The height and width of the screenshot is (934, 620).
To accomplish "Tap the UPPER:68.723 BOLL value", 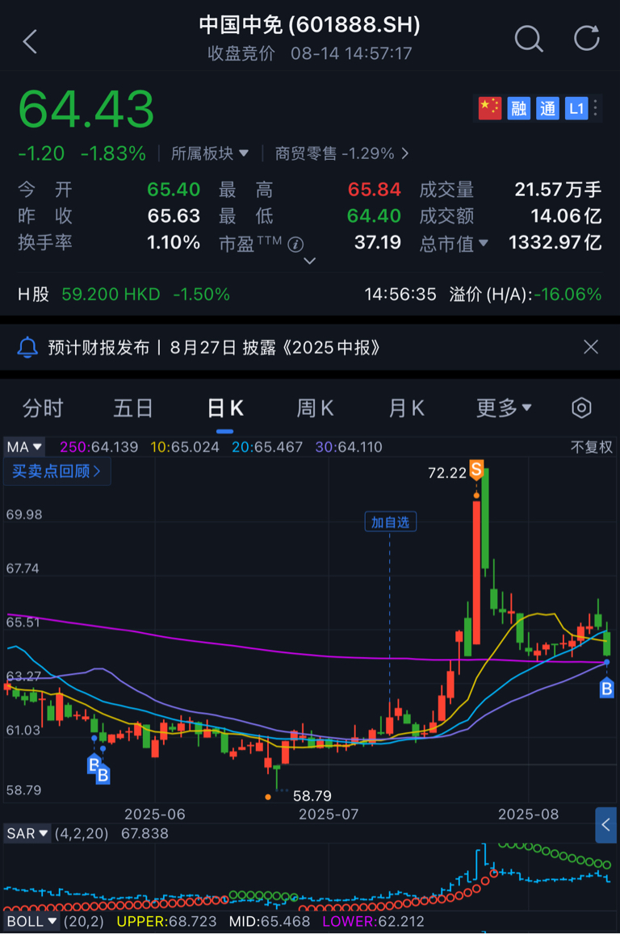I will [x=166, y=922].
